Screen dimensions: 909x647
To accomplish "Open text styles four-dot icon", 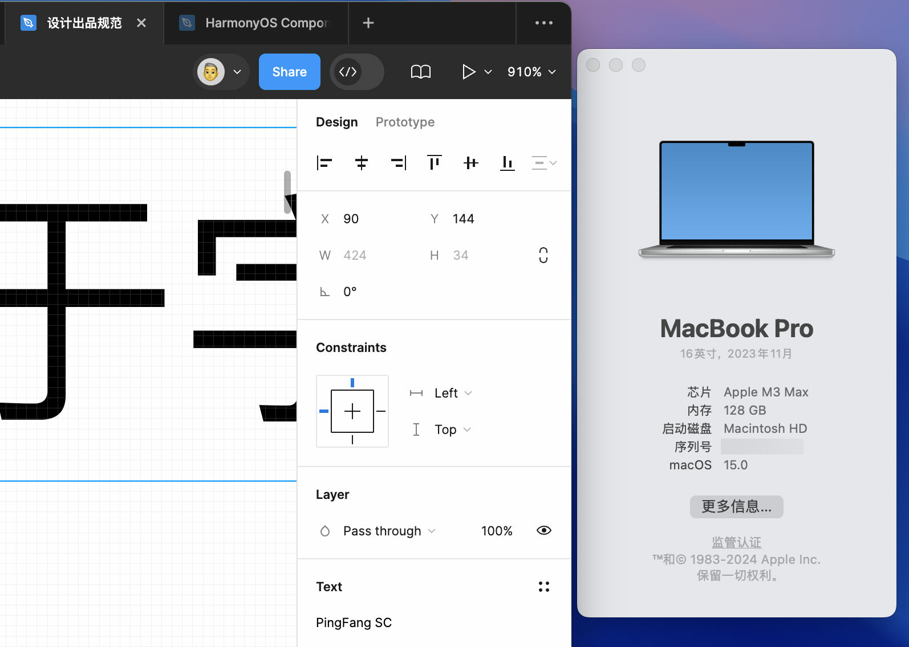I will point(544,587).
